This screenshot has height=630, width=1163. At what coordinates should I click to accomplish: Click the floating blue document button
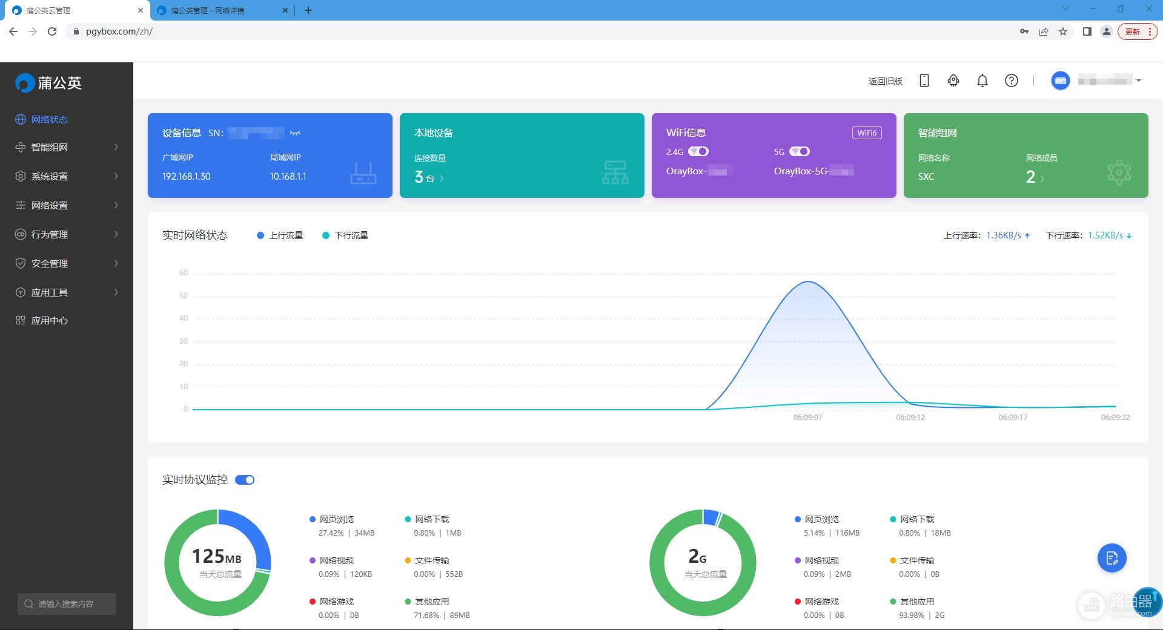1112,558
